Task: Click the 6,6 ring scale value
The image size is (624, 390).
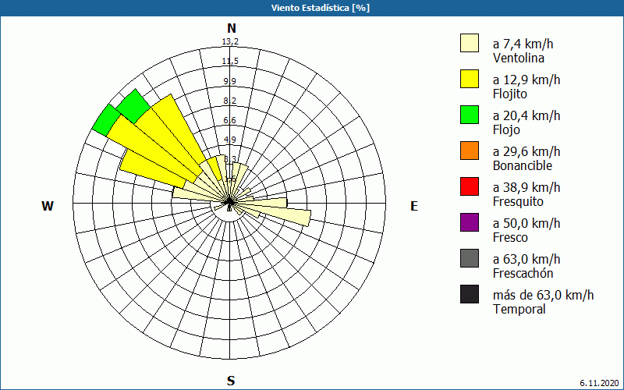Action: (x=230, y=120)
